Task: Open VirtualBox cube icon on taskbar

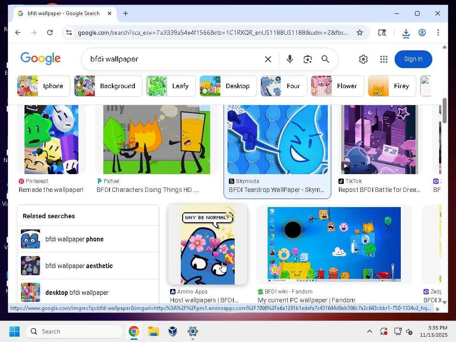Action: (x=173, y=331)
